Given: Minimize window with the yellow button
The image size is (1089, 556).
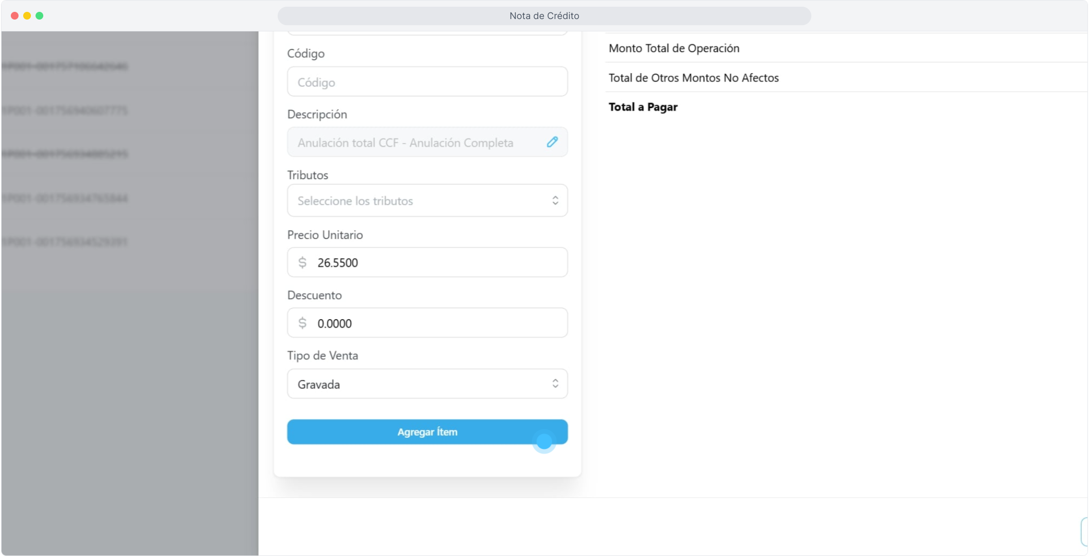Looking at the screenshot, I should [27, 16].
